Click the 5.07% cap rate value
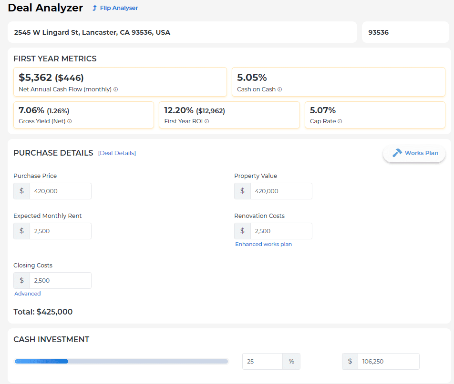The height and width of the screenshot is (384, 454). click(x=323, y=110)
